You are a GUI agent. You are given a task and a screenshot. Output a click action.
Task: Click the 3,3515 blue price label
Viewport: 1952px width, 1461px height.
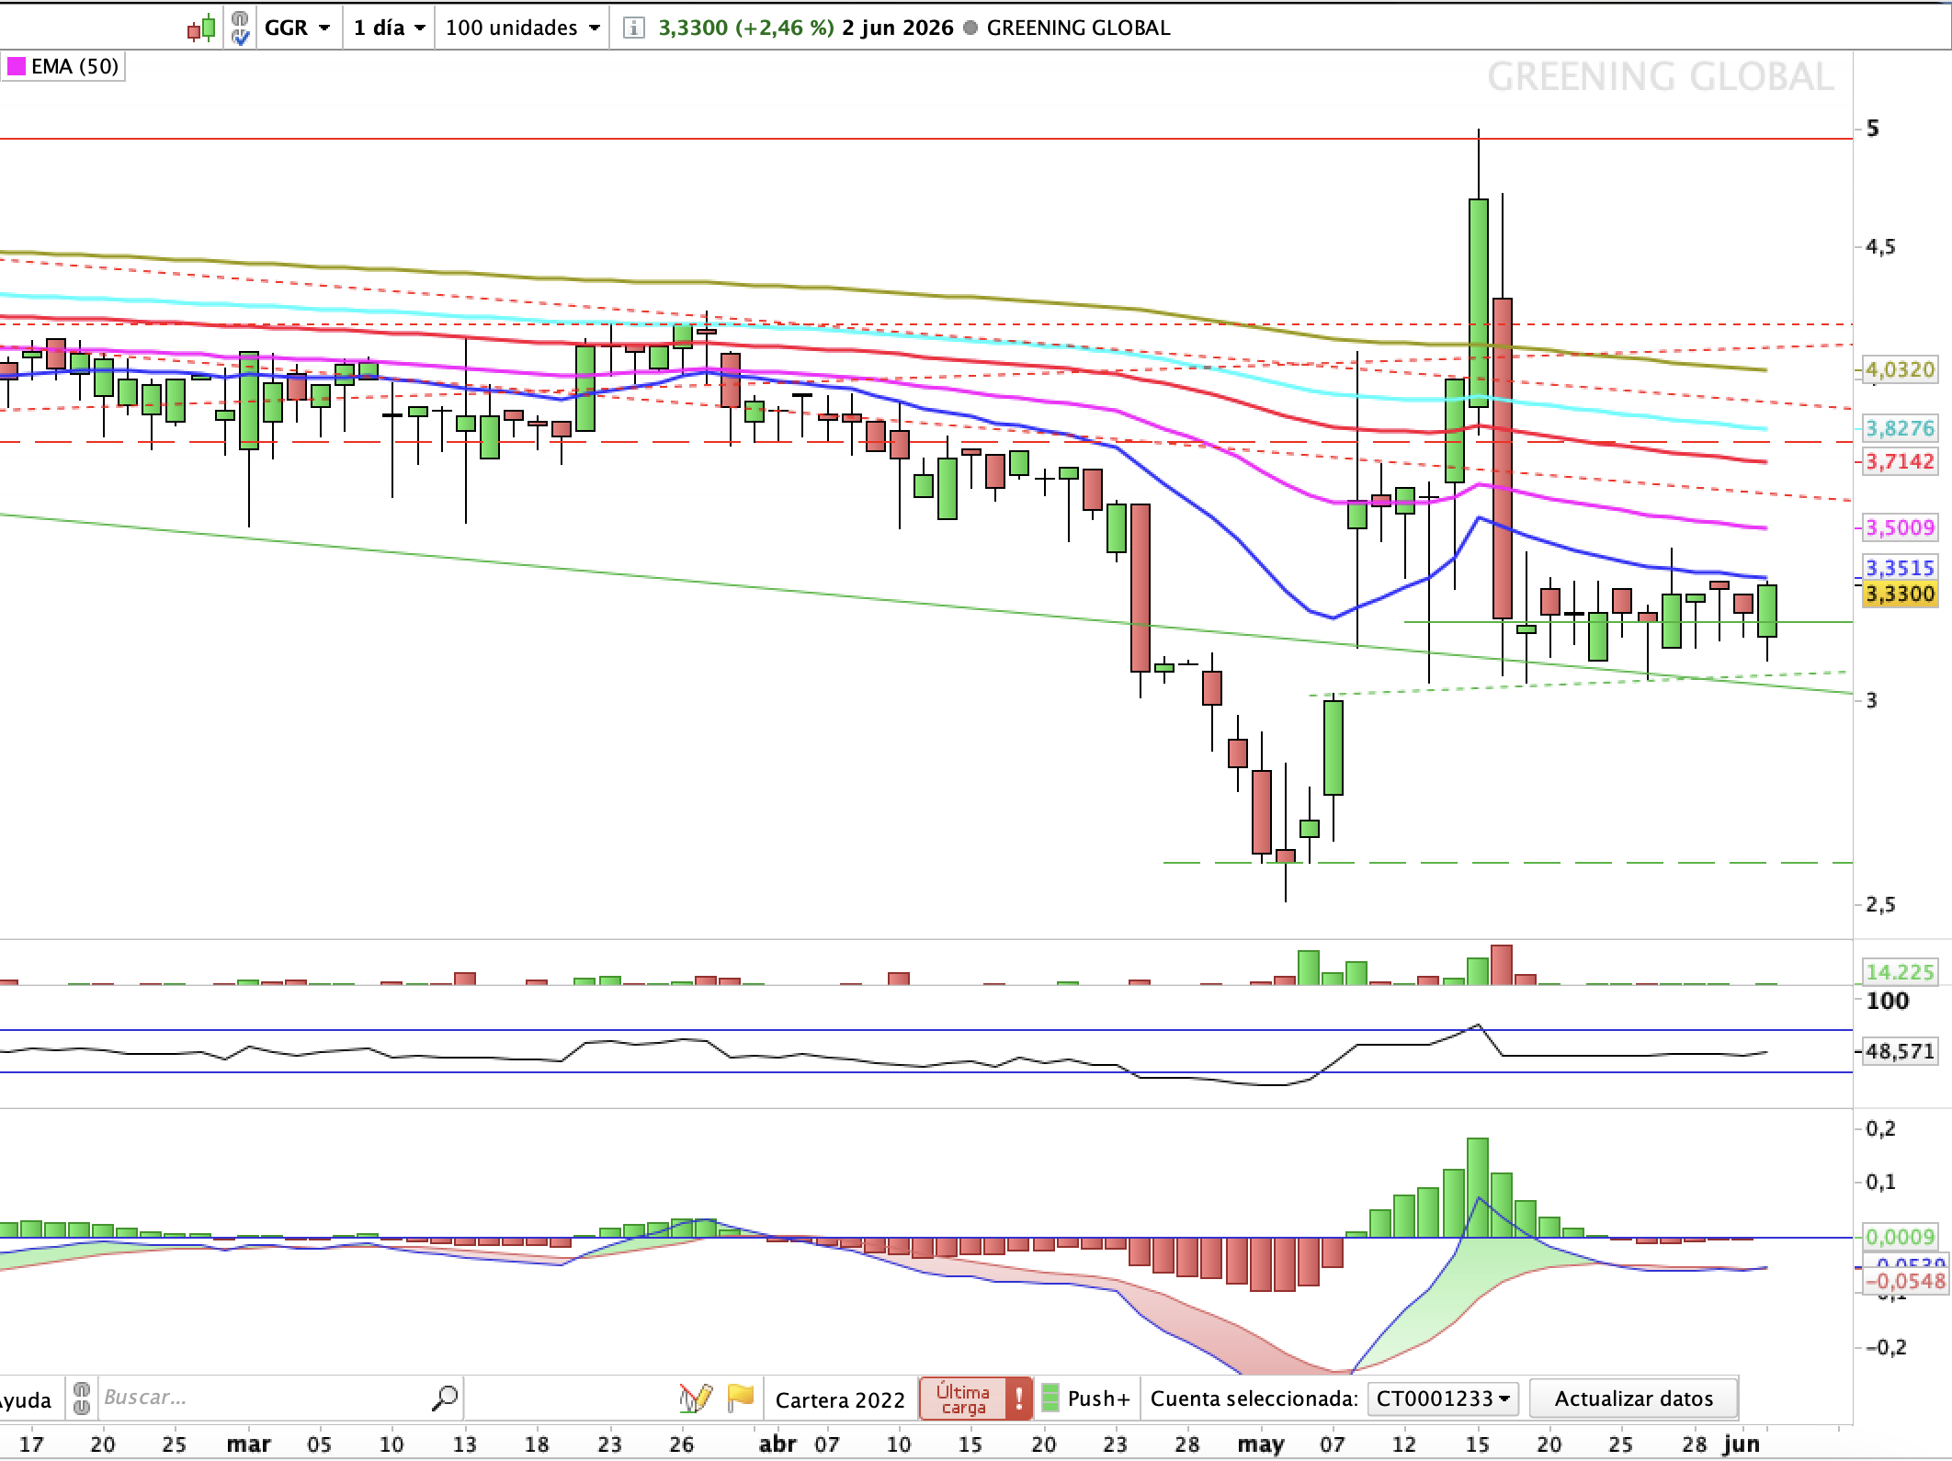pos(1900,567)
